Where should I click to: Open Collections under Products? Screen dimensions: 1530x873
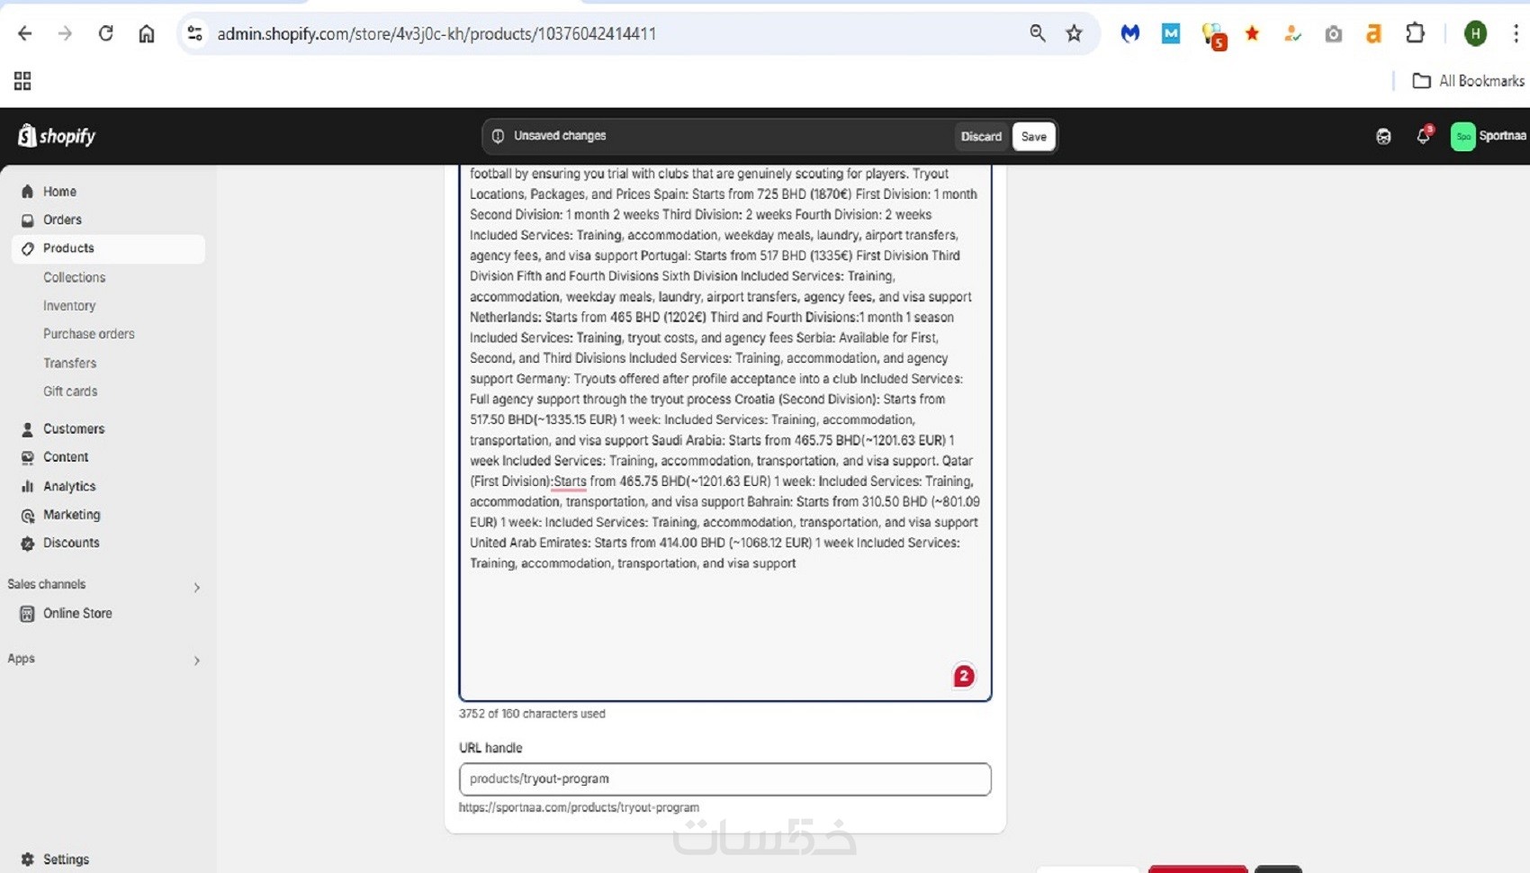pos(74,277)
